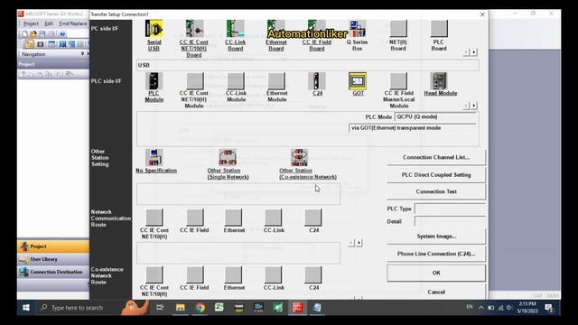Switch to the Connection Destination tab
The width and height of the screenshot is (578, 325).
(53, 272)
